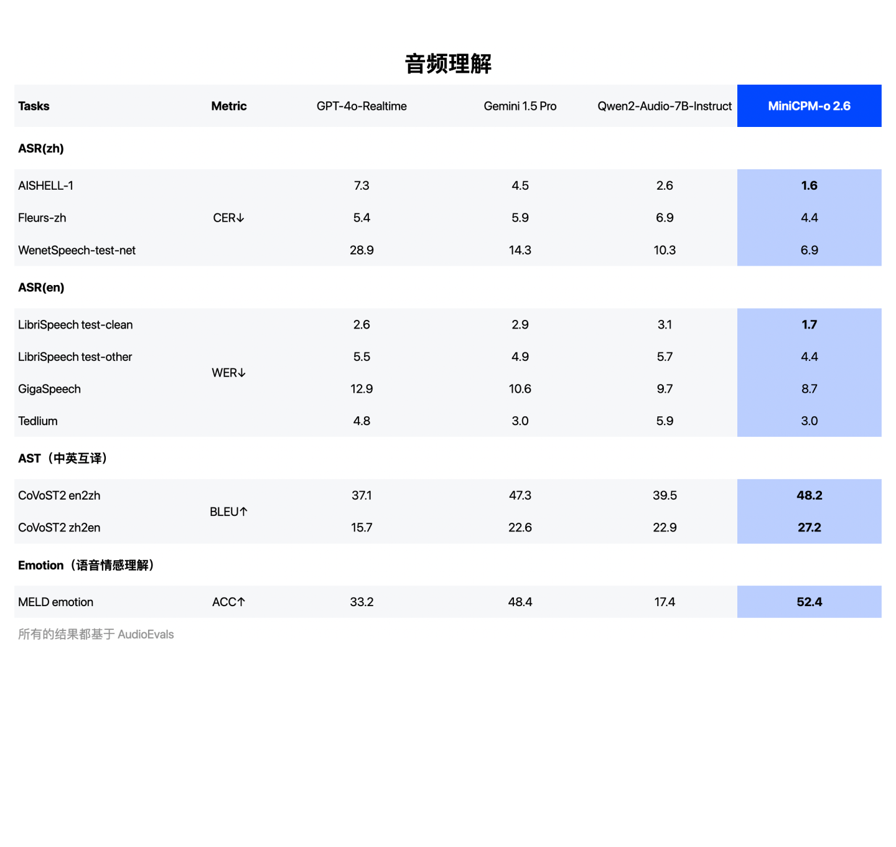Click the Metric column header
This screenshot has width=896, height=847.
[228, 106]
